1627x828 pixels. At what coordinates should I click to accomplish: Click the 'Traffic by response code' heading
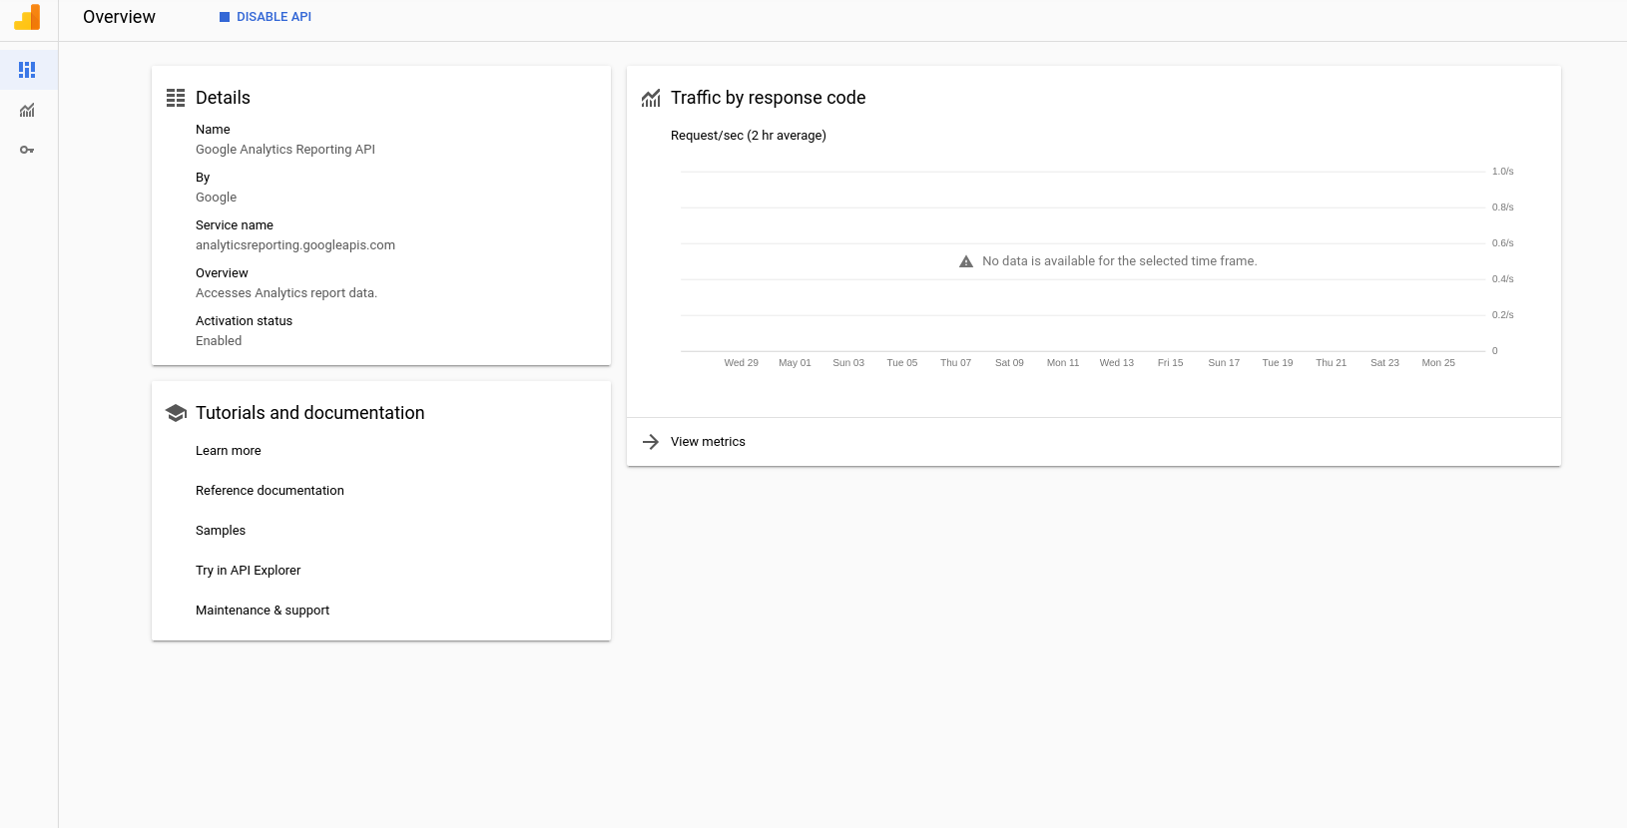(768, 98)
